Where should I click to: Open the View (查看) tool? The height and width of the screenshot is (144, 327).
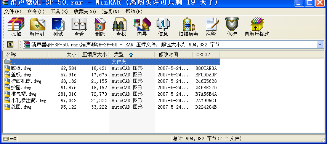coord(79,27)
